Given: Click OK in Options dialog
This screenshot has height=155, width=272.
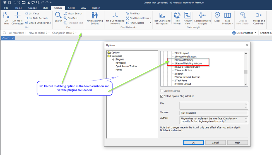Looking at the screenshot, I should (193, 142).
